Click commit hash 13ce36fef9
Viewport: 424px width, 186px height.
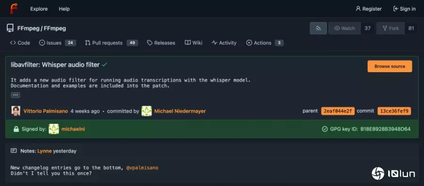tap(394, 111)
